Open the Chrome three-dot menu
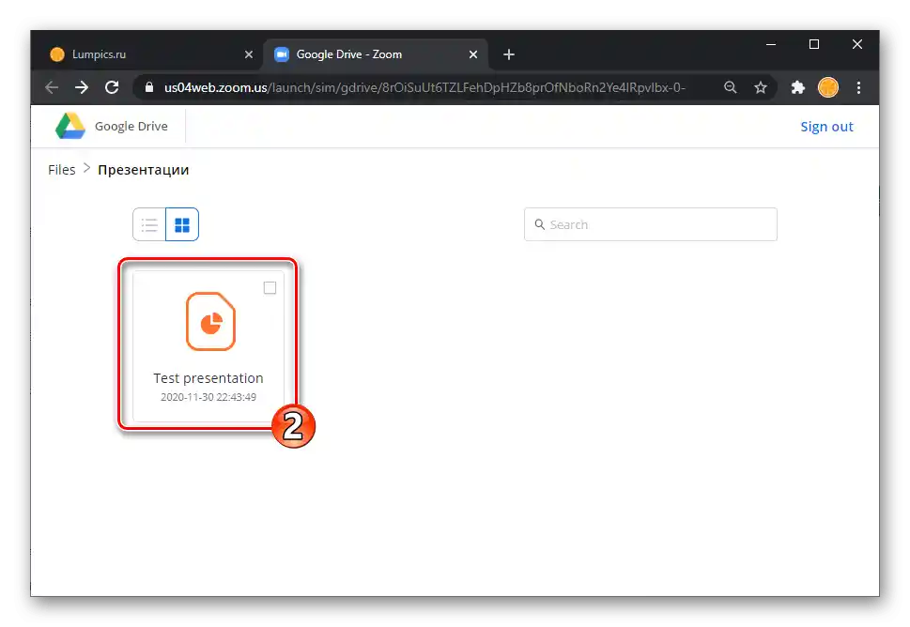 coord(859,87)
